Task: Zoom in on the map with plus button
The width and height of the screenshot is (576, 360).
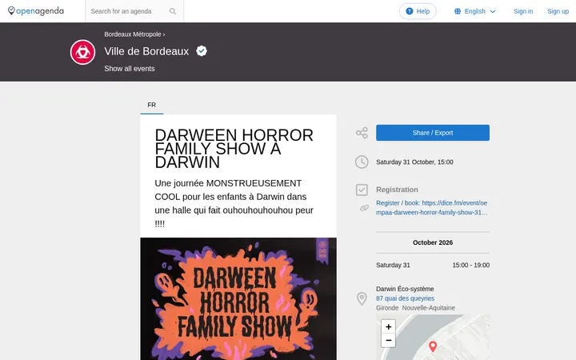Action: [x=388, y=326]
